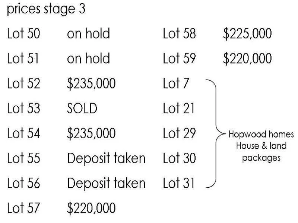
Task: Click "Deposit taken" next to Lot 55
Action: pyautogui.click(x=106, y=158)
